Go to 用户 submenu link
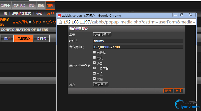The image size is (201, 111). point(51,13)
